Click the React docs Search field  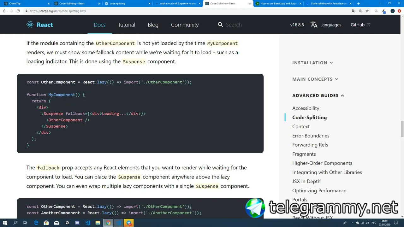click(234, 25)
